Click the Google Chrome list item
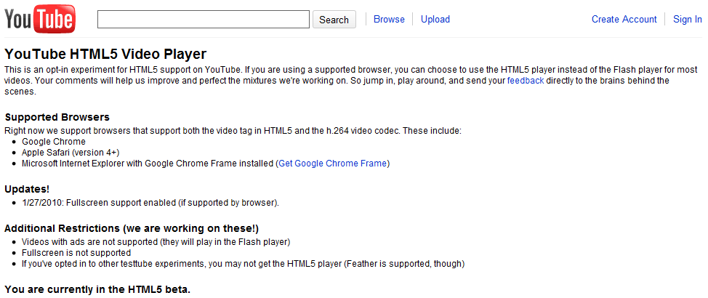This screenshot has width=708, height=298. [54, 142]
